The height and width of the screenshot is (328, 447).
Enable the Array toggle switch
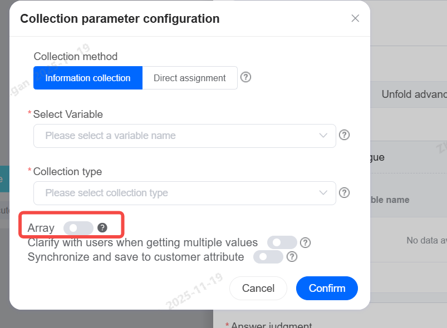click(x=78, y=227)
